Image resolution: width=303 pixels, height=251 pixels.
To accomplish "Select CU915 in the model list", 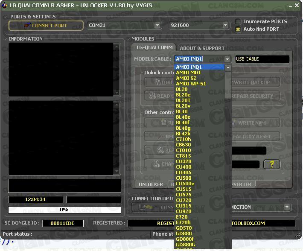I will pos(199,206).
